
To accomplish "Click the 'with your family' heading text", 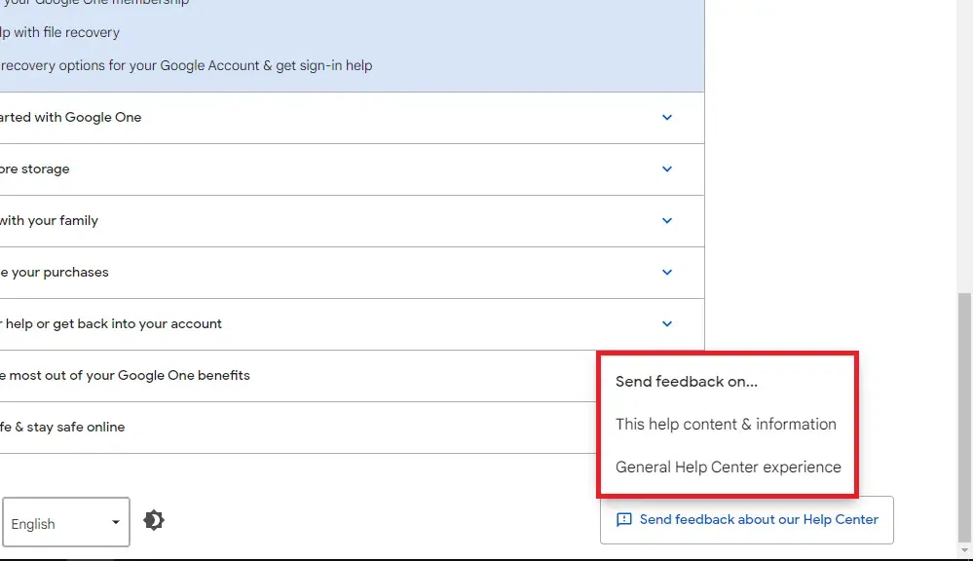I will [x=51, y=221].
